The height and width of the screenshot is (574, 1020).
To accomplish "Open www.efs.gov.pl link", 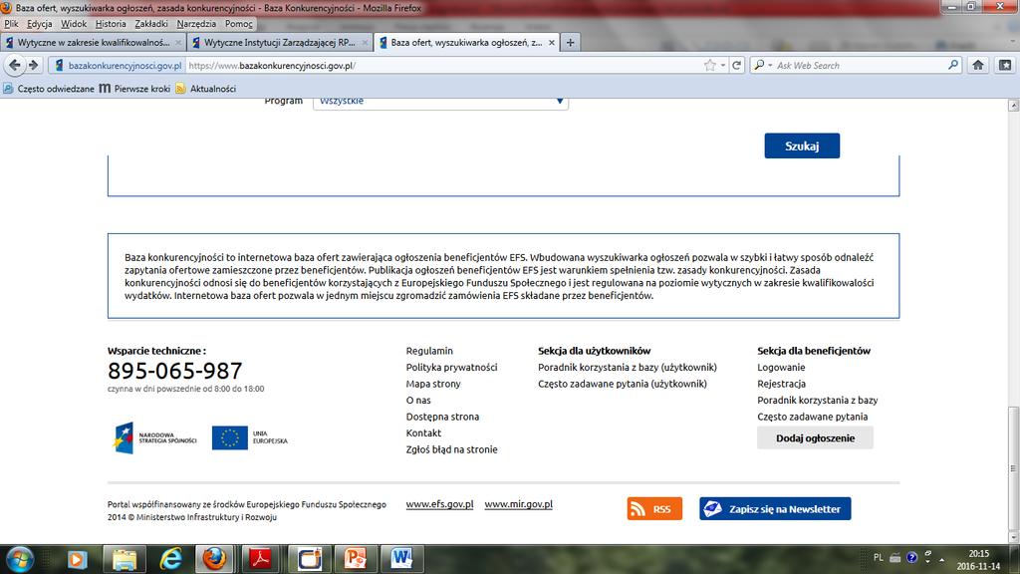I will coord(439,504).
